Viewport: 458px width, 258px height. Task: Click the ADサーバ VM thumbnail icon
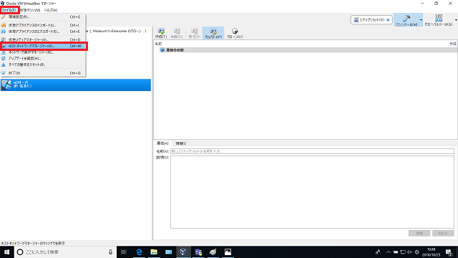click(x=6, y=85)
